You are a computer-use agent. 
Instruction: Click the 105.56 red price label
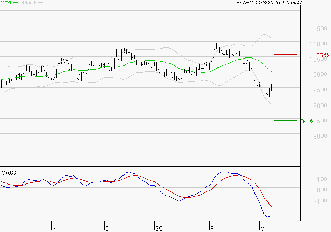[x=321, y=55]
